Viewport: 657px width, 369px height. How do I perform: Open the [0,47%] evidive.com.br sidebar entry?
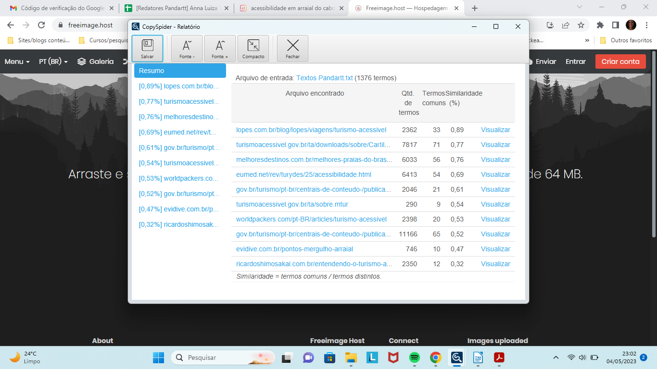(179, 209)
